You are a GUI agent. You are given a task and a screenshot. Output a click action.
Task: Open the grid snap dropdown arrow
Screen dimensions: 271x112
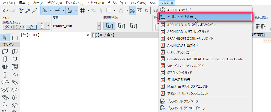pos(88,10)
